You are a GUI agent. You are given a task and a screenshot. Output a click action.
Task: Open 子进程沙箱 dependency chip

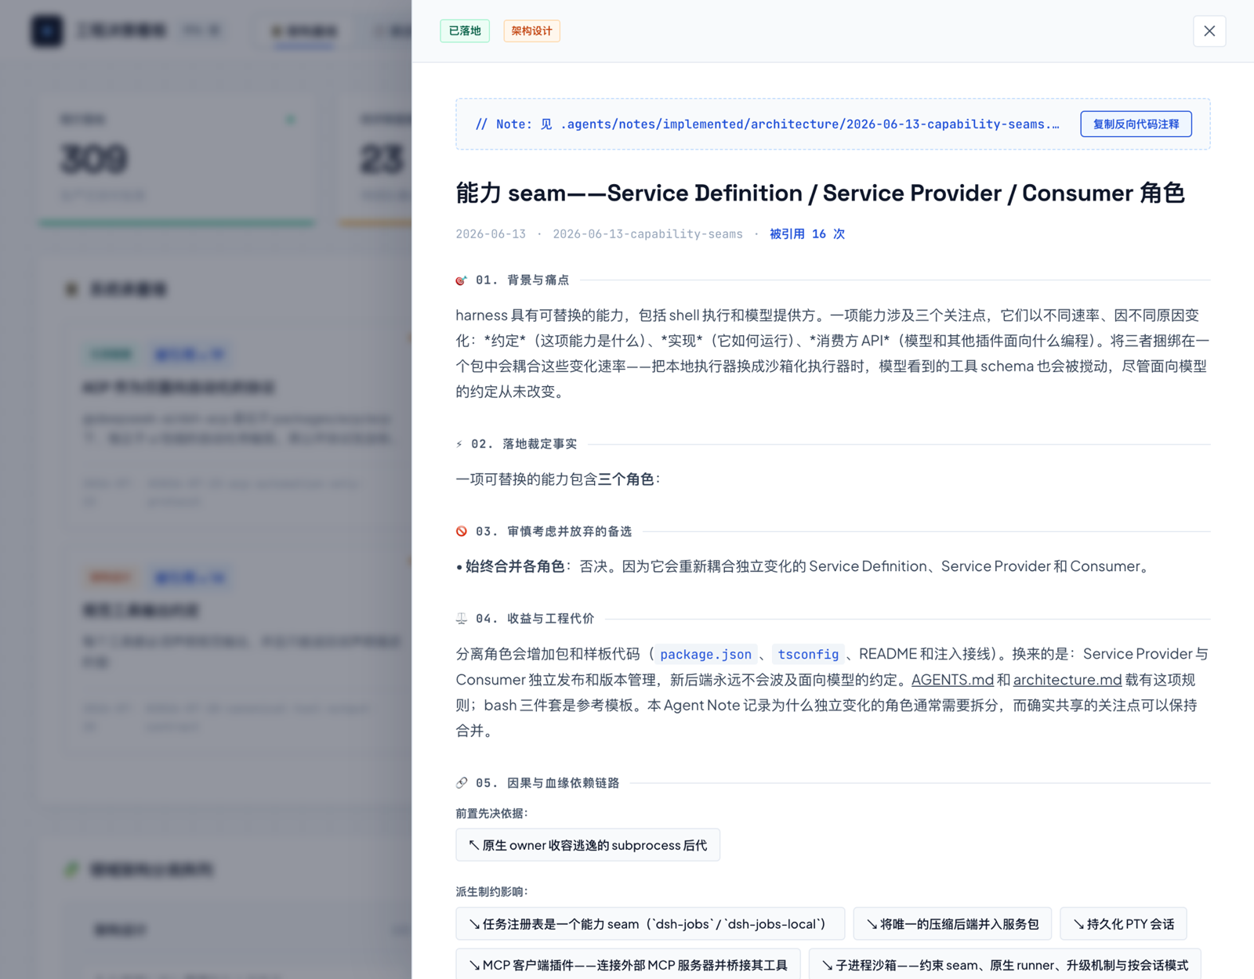(x=1005, y=965)
